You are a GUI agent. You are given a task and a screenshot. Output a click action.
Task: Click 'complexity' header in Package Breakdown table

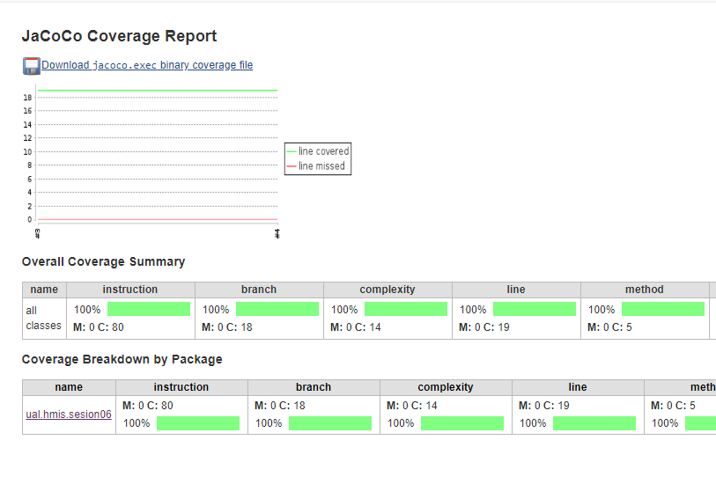pos(446,387)
